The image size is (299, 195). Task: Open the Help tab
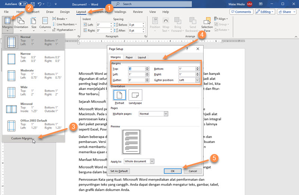click(x=166, y=12)
